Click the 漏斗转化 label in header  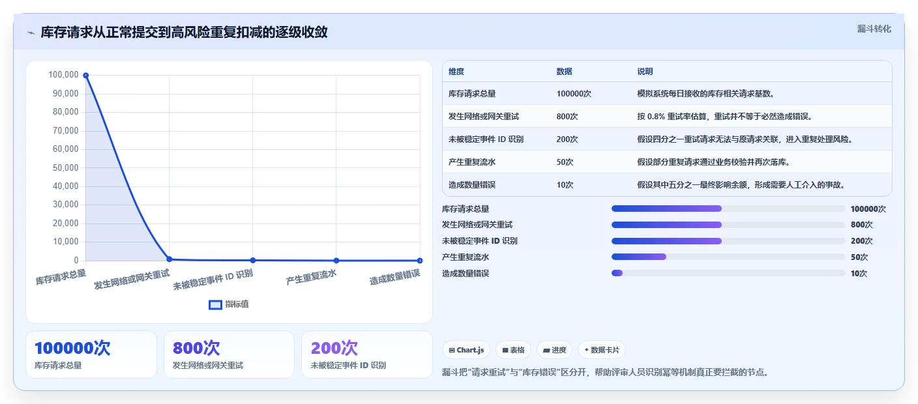pos(874,29)
